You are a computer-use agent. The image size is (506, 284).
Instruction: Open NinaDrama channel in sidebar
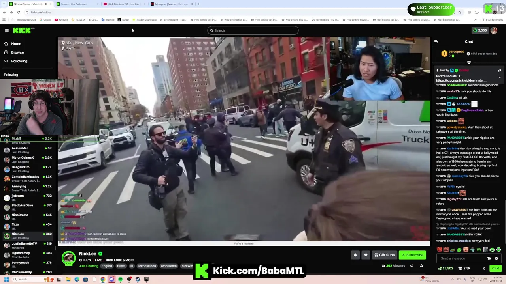click(28, 217)
